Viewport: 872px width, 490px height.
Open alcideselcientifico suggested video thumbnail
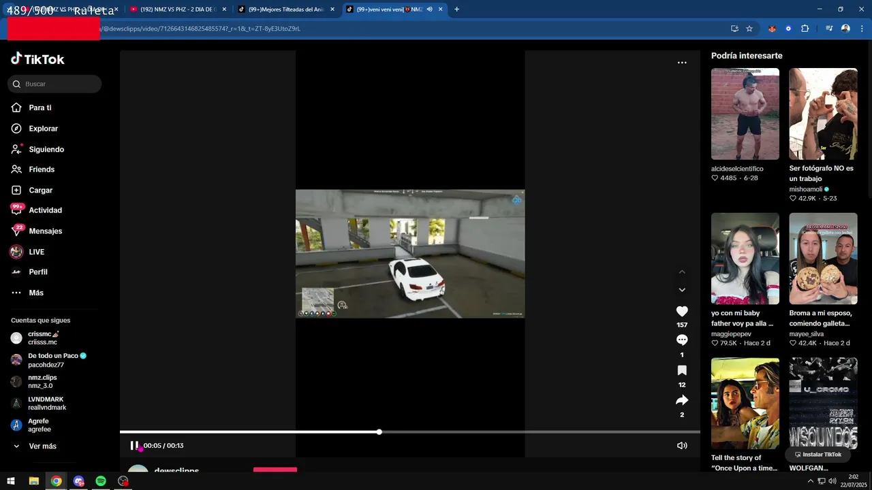coord(745,114)
